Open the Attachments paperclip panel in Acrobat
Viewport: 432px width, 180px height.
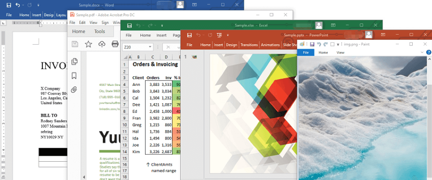tap(74, 89)
